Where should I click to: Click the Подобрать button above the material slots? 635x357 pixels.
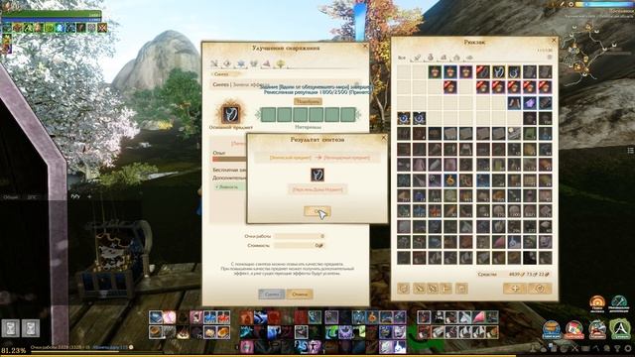click(308, 101)
